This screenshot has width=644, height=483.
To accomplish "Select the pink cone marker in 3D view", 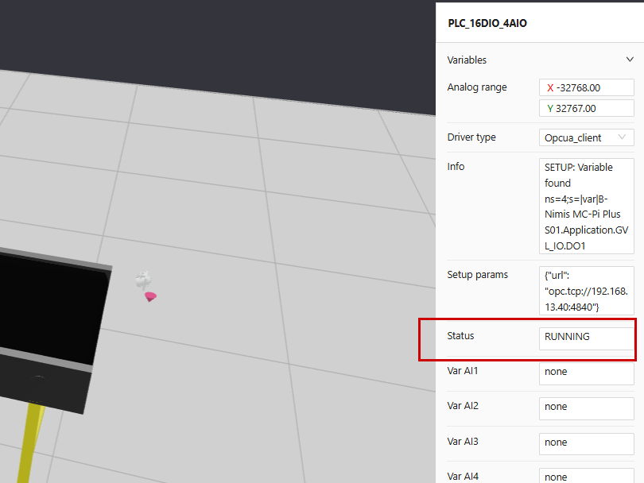I will coord(150,296).
